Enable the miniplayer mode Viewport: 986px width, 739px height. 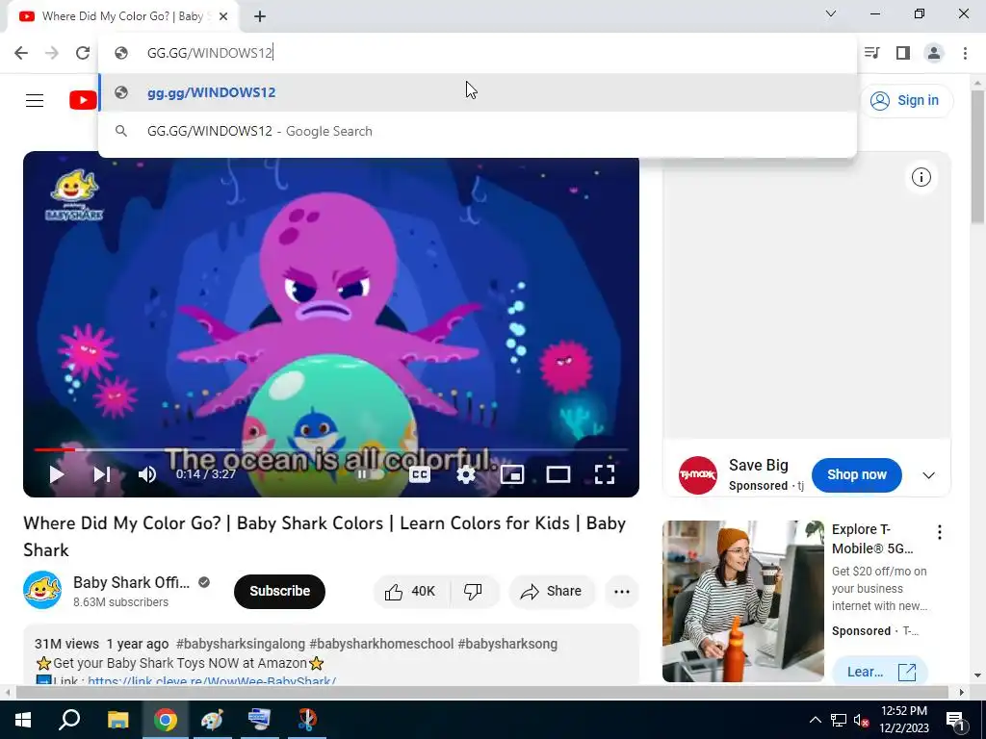(x=512, y=474)
